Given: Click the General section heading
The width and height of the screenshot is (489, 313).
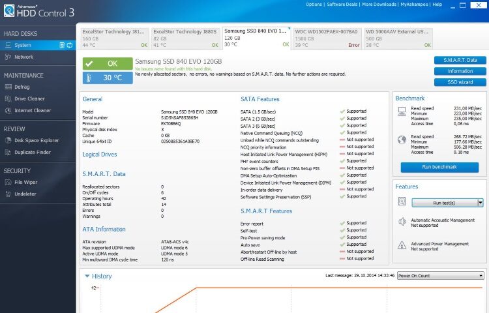Looking at the screenshot, I should [93, 99].
